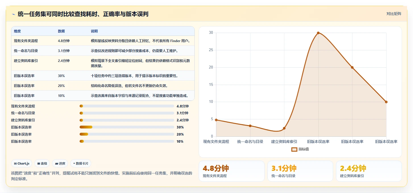Viewport: 413px width, 193px height.
Task: Click the main heading 统一任务集可同时比较查找耗时
Action: click(x=83, y=14)
